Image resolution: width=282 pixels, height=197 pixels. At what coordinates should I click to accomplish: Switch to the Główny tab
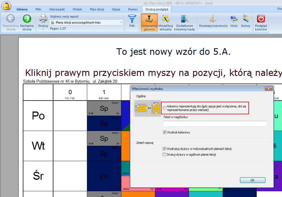coord(22,9)
